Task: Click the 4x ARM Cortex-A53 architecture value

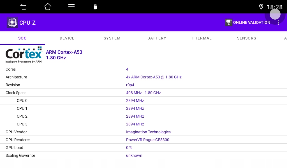Action: [154, 77]
